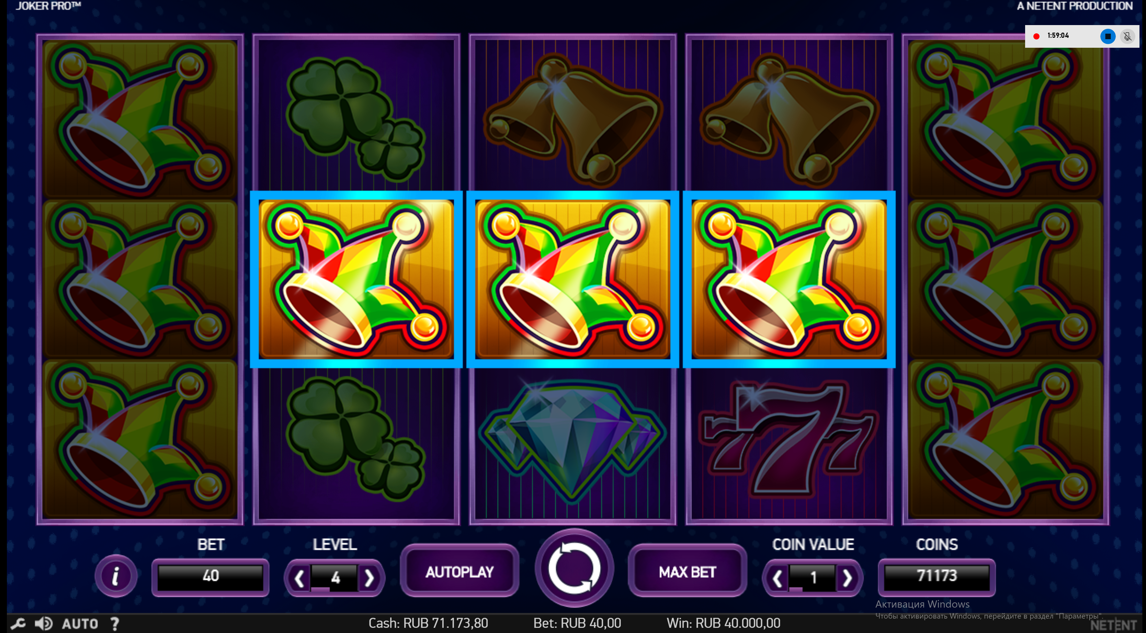1146x633 pixels.
Task: Start AUTOPLAY
Action: (x=459, y=571)
